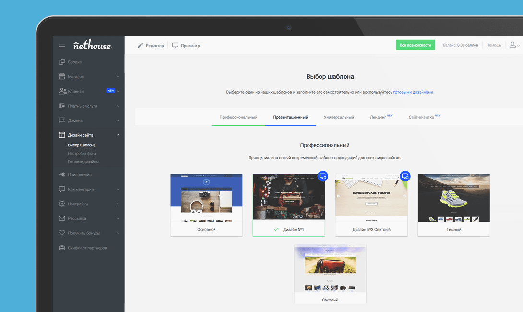Click the Комментарии speech bubble icon
The height and width of the screenshot is (312, 523).
pyautogui.click(x=62, y=189)
